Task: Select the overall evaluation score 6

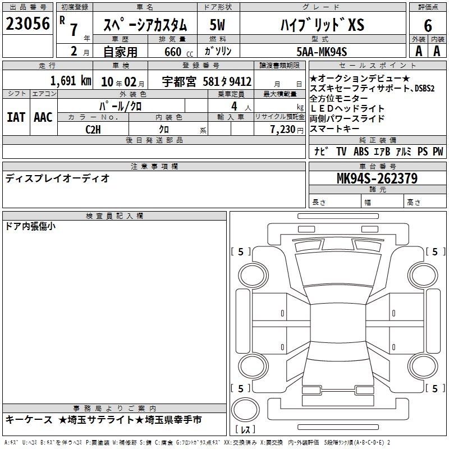Action: click(x=428, y=25)
